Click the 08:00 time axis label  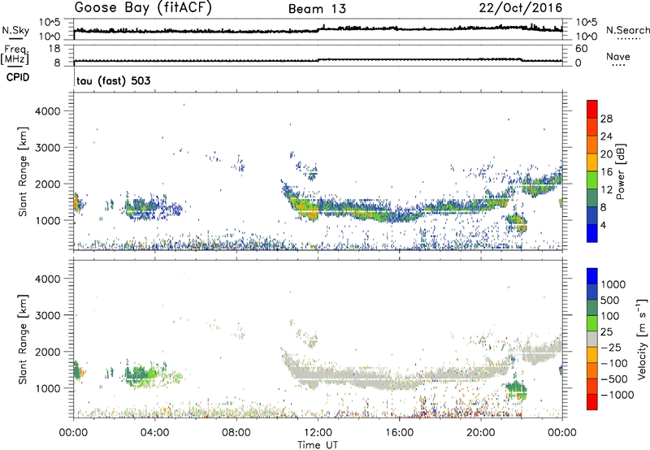[x=236, y=433]
